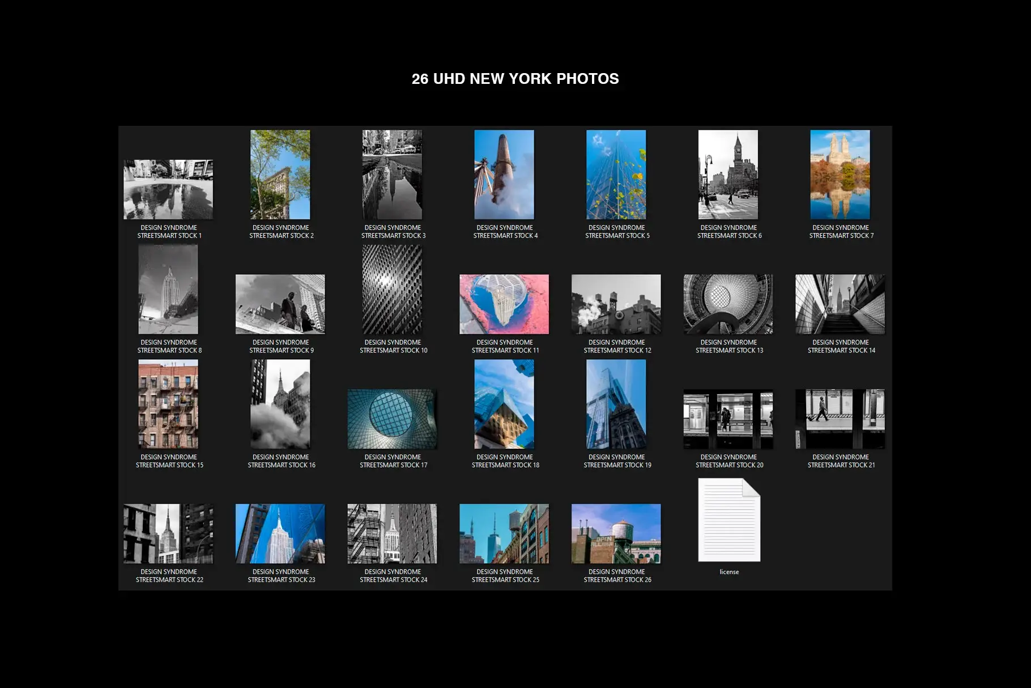Viewport: 1031px width, 688px height.
Task: Select the Streetsmart Stock 15 fire escapes photo
Action: click(x=168, y=405)
